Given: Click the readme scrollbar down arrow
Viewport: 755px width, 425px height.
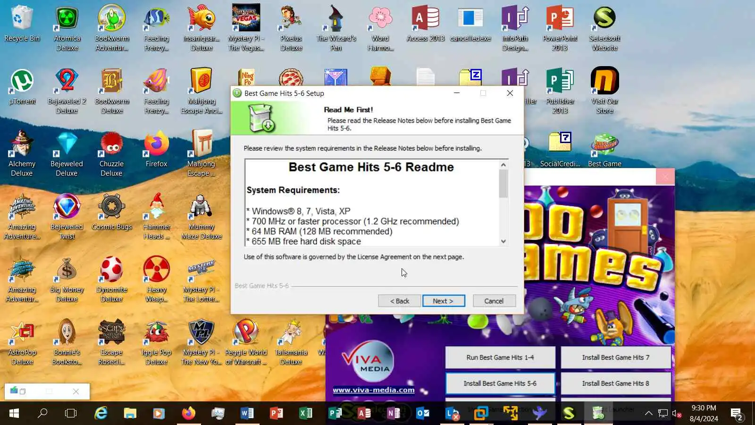Looking at the screenshot, I should point(503,241).
